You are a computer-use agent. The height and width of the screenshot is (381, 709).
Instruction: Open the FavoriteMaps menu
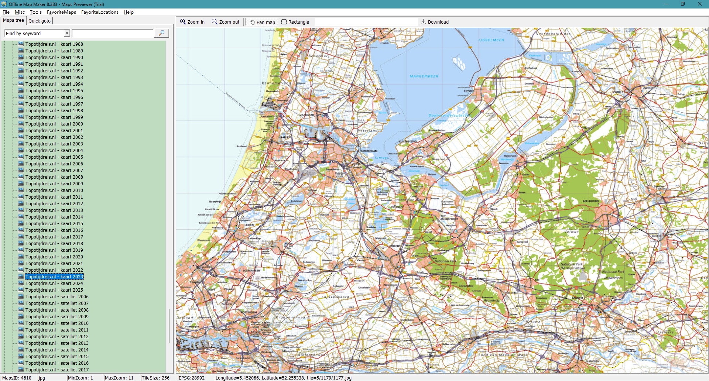(61, 12)
